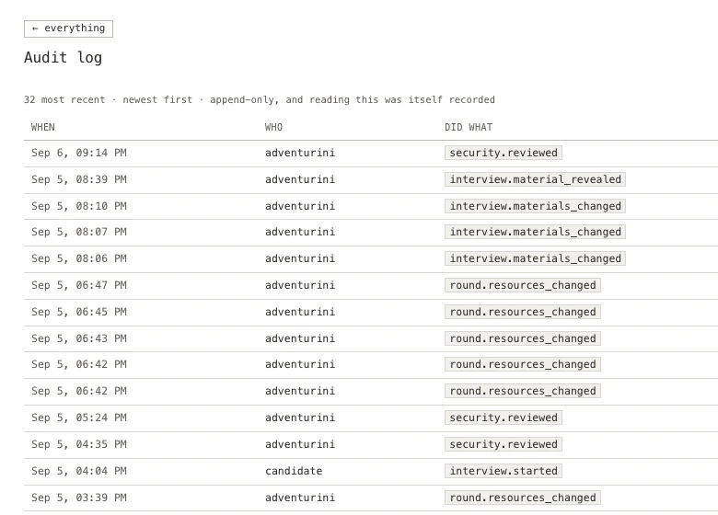Select the Sep 6, 09:14 PM timestamp
This screenshot has width=718, height=515.
coord(79,153)
